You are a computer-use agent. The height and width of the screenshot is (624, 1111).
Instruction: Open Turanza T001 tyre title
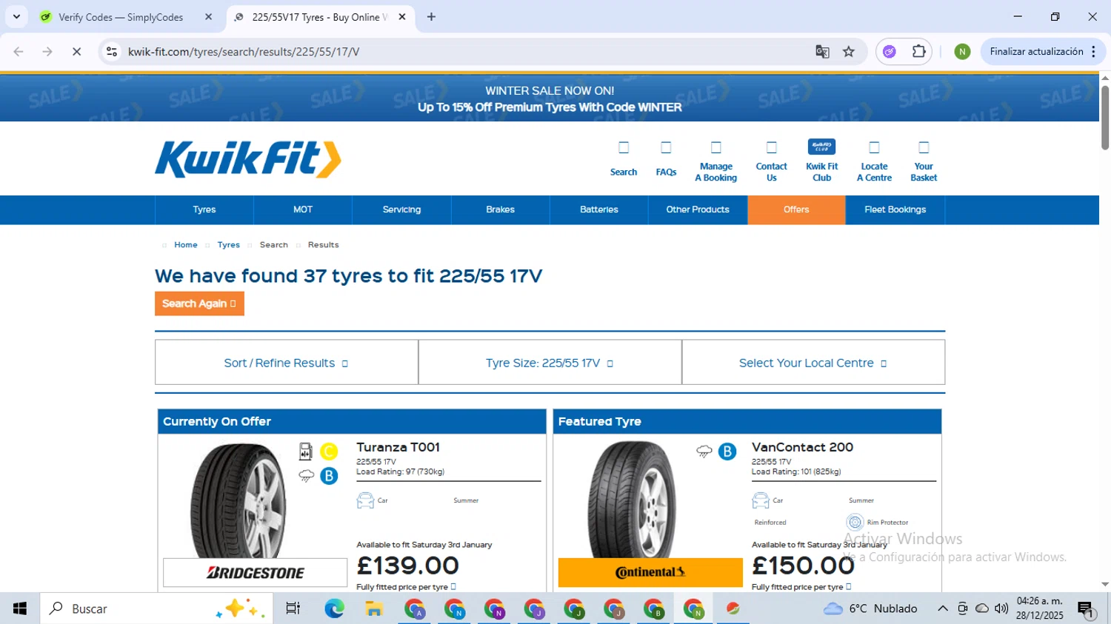[398, 447]
